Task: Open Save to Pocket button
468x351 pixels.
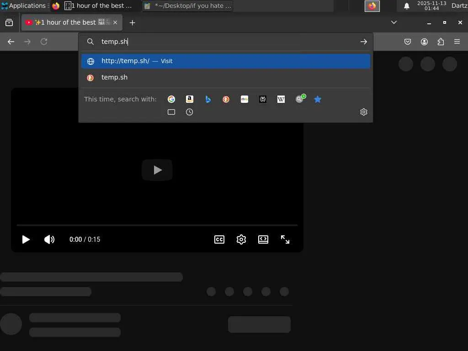Action: point(408,42)
